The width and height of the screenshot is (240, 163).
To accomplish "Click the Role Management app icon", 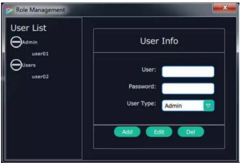I will (9, 10).
